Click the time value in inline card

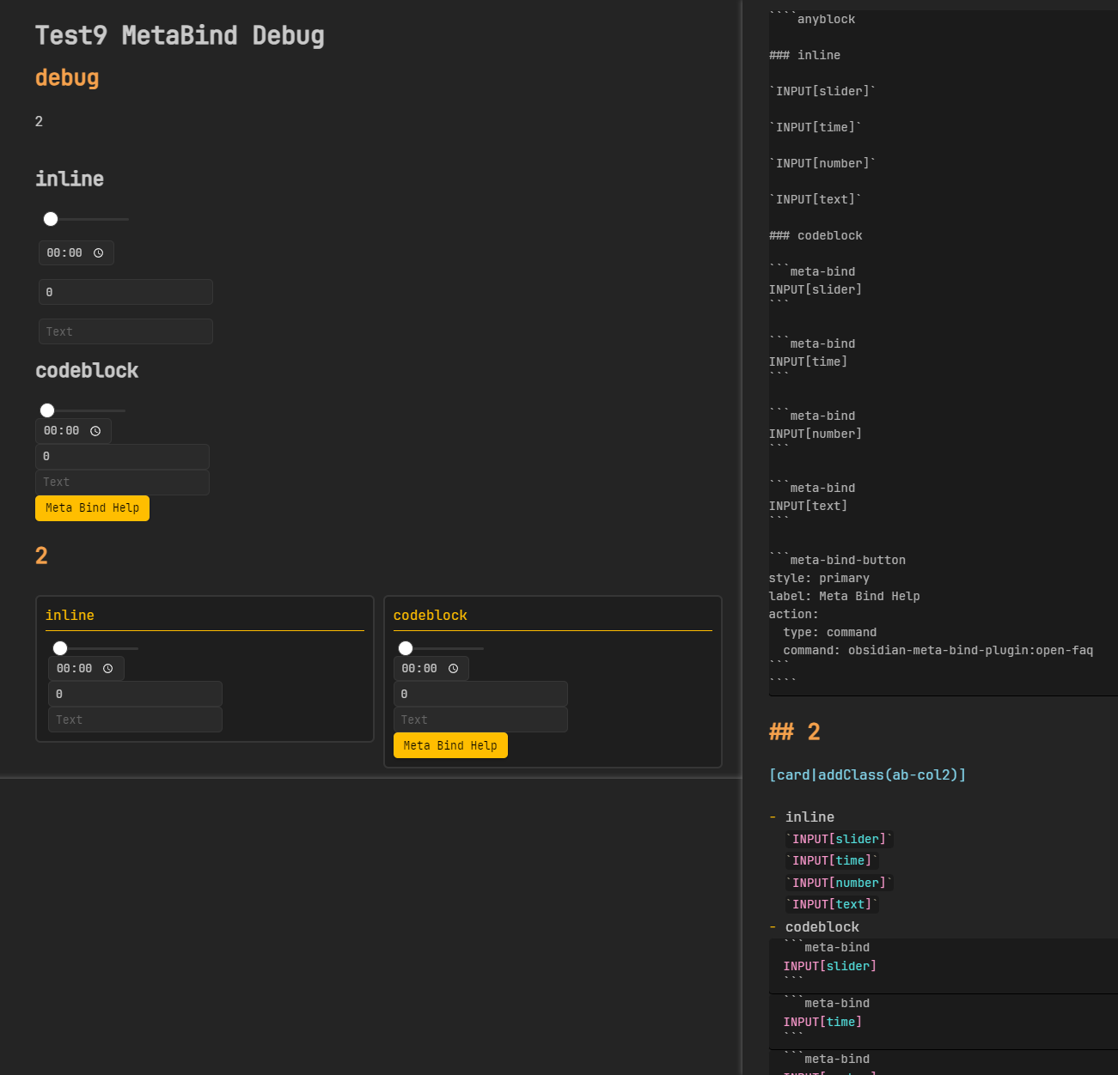[x=74, y=669]
